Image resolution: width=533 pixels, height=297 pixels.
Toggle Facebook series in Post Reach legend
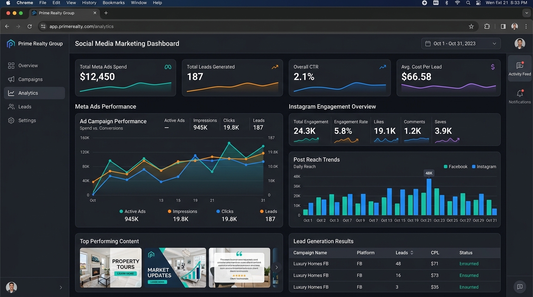pyautogui.click(x=456, y=167)
